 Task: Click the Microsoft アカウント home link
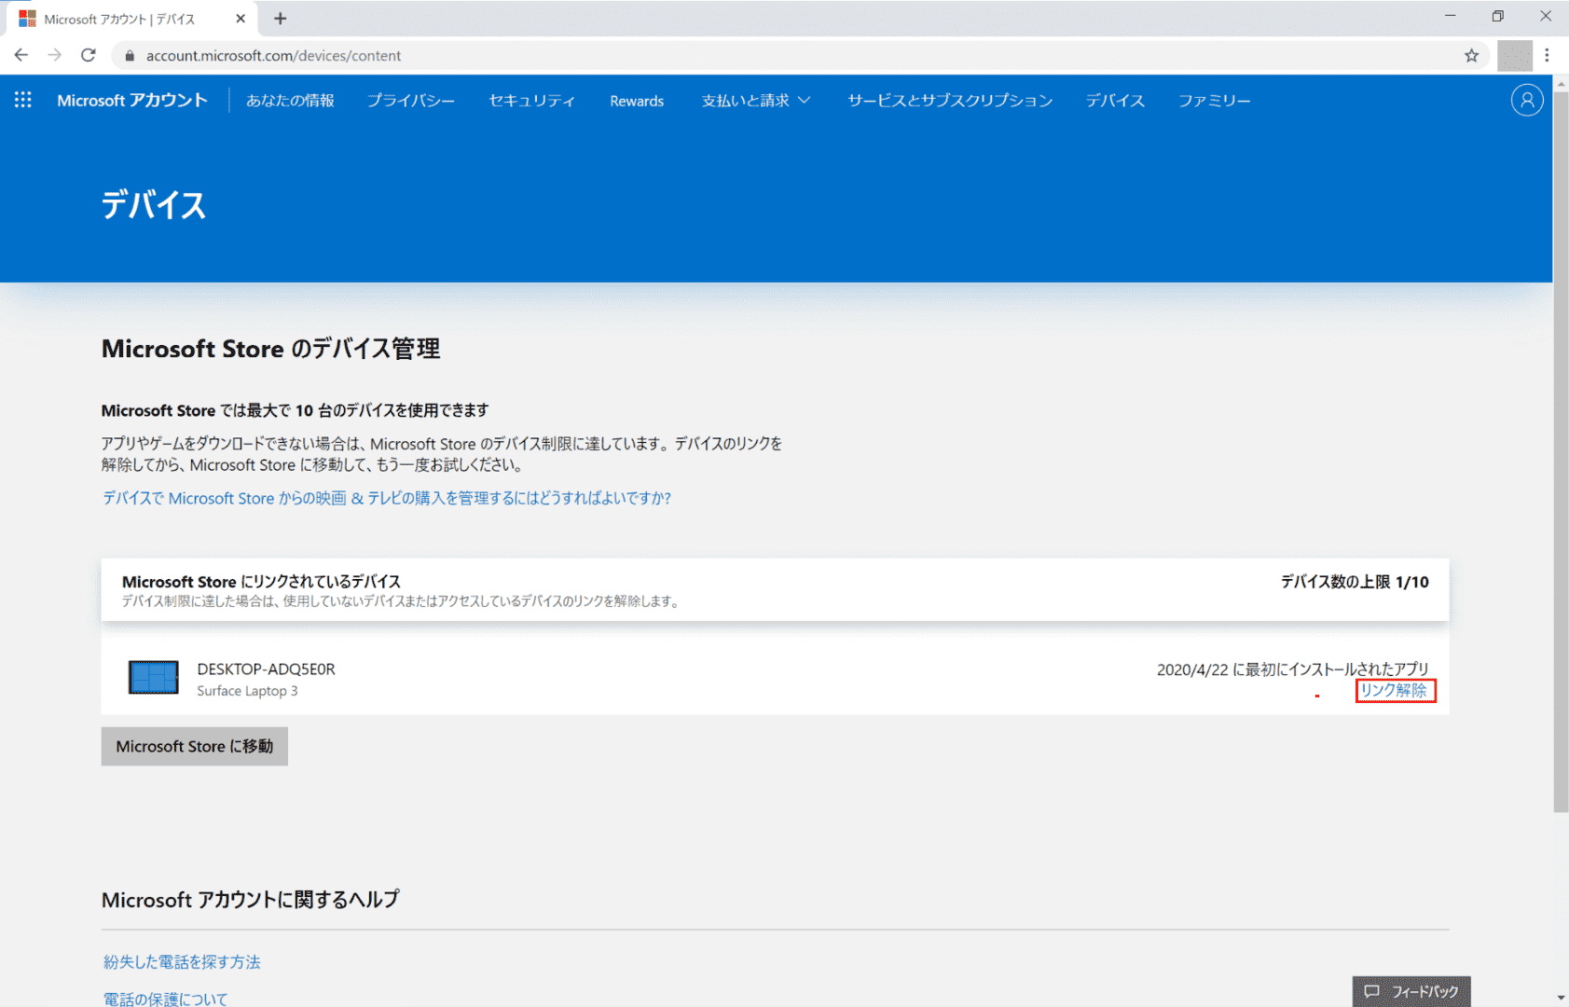(132, 101)
